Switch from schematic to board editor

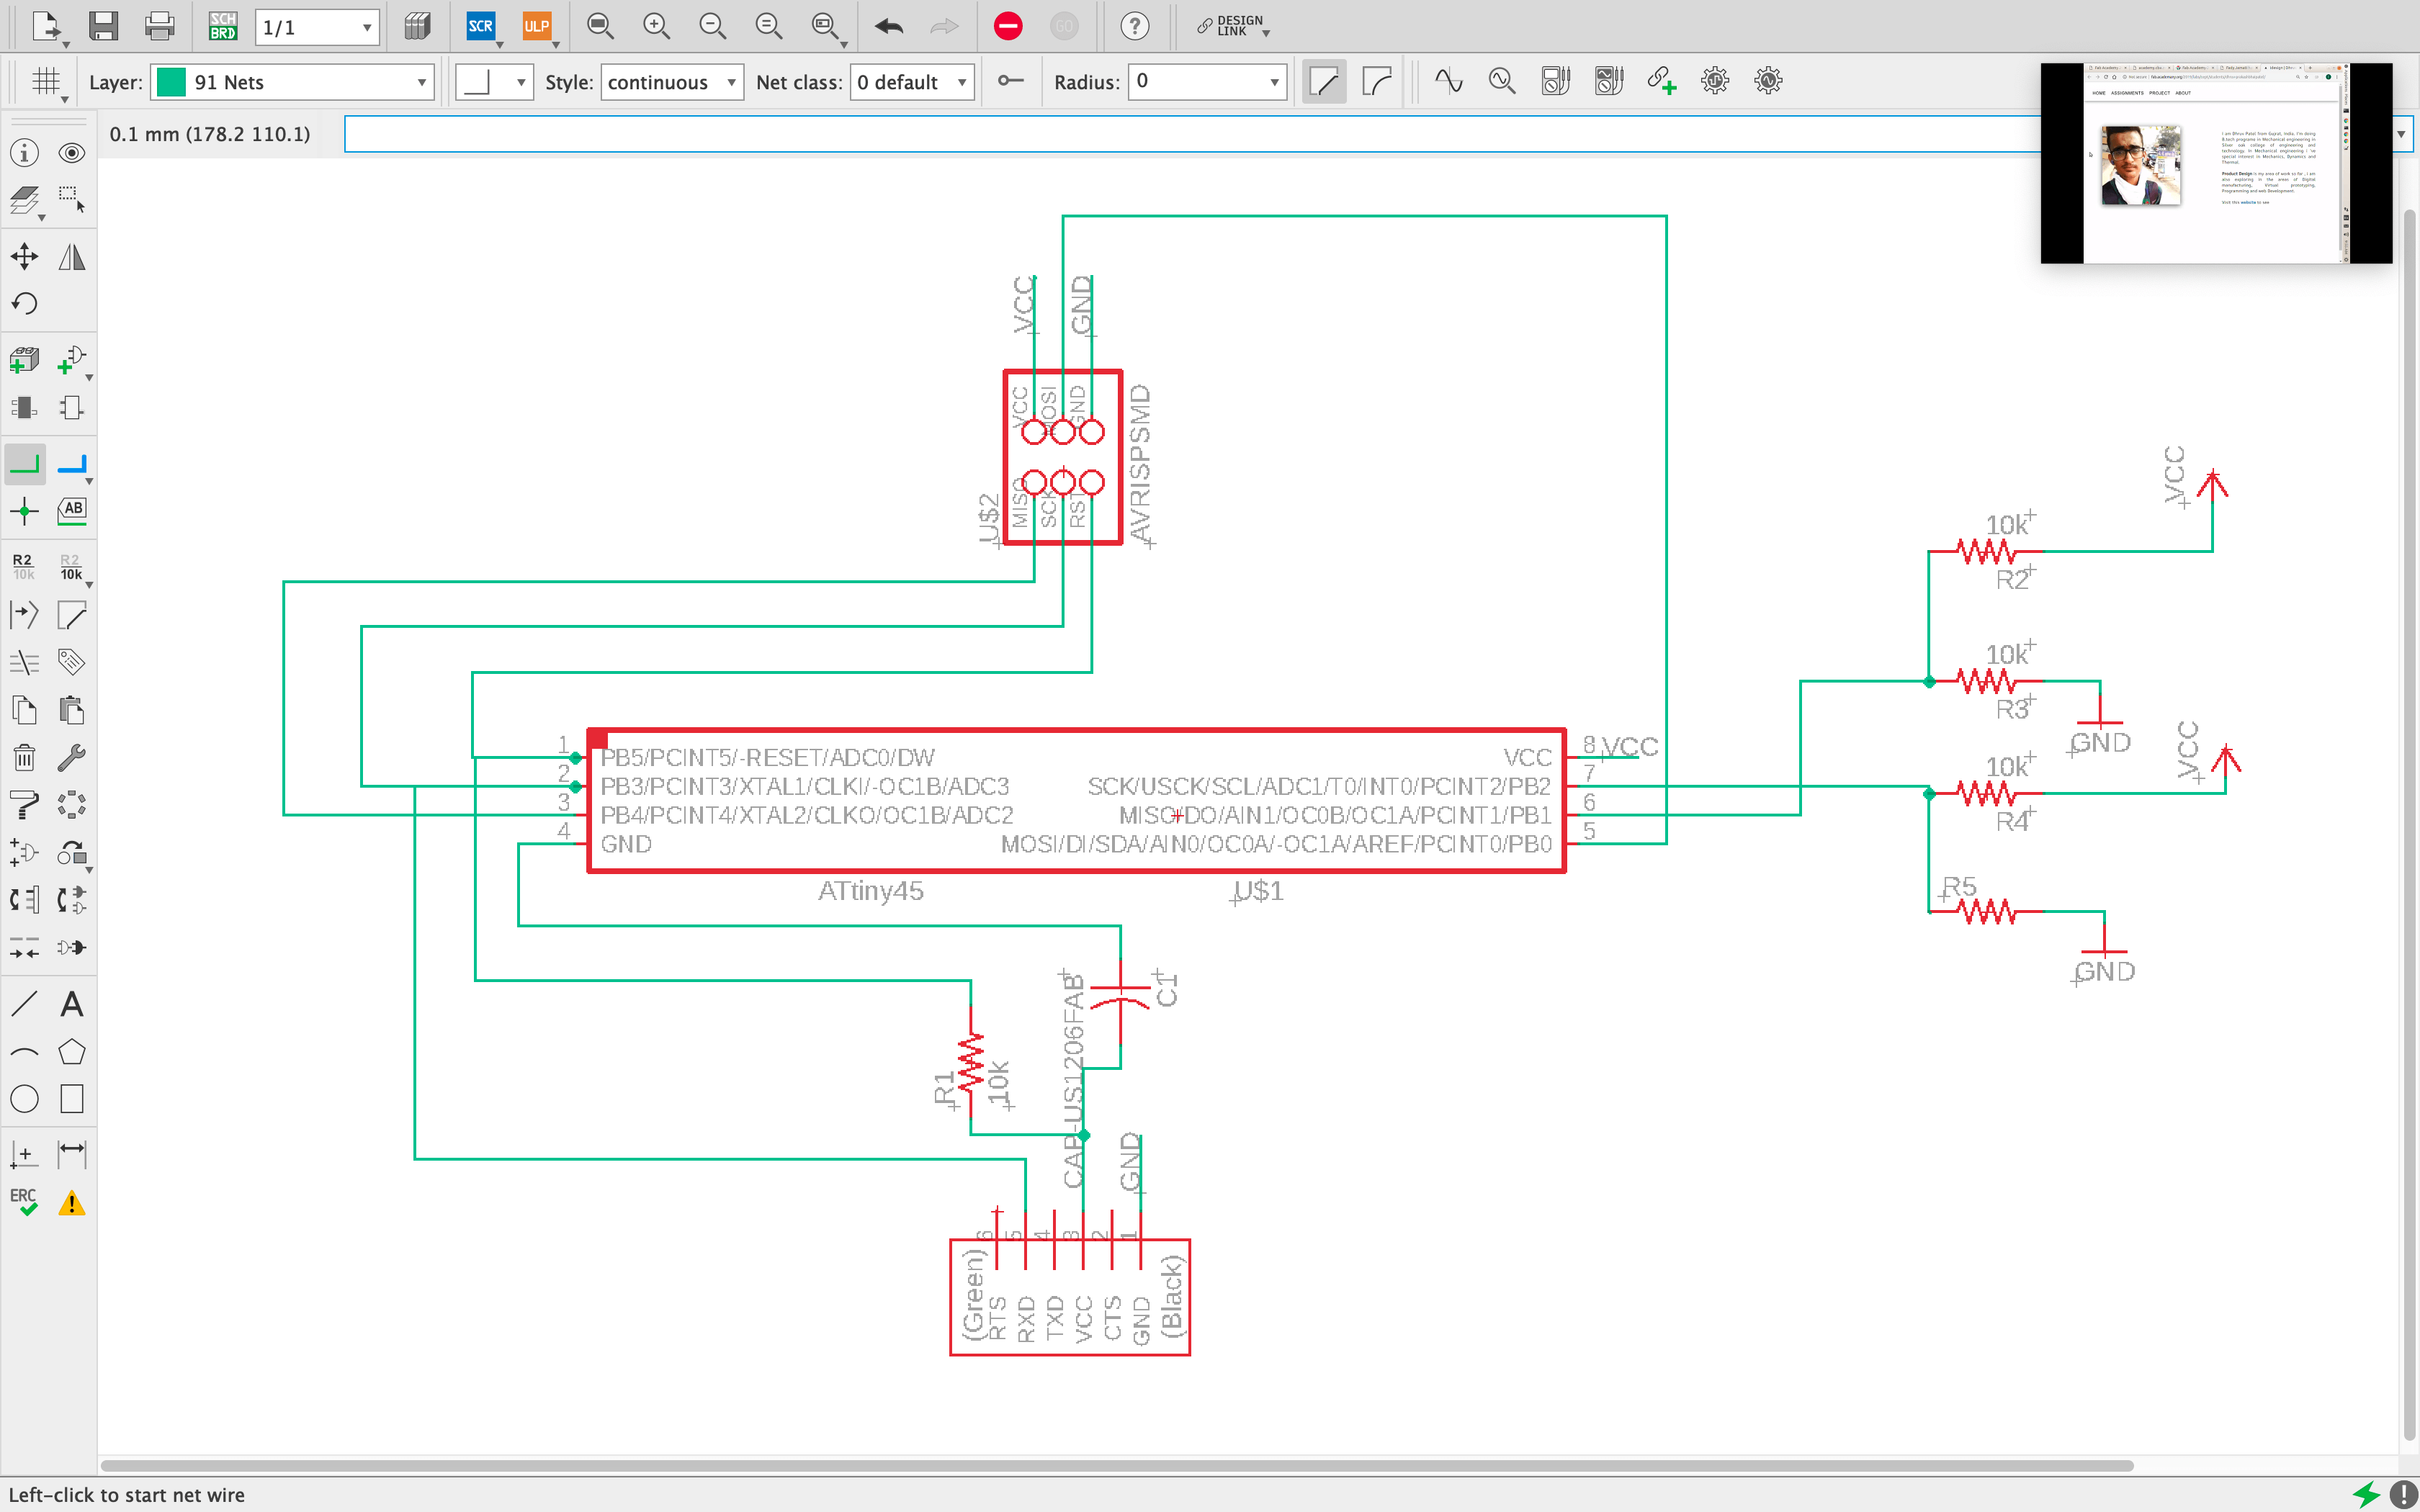(222, 27)
